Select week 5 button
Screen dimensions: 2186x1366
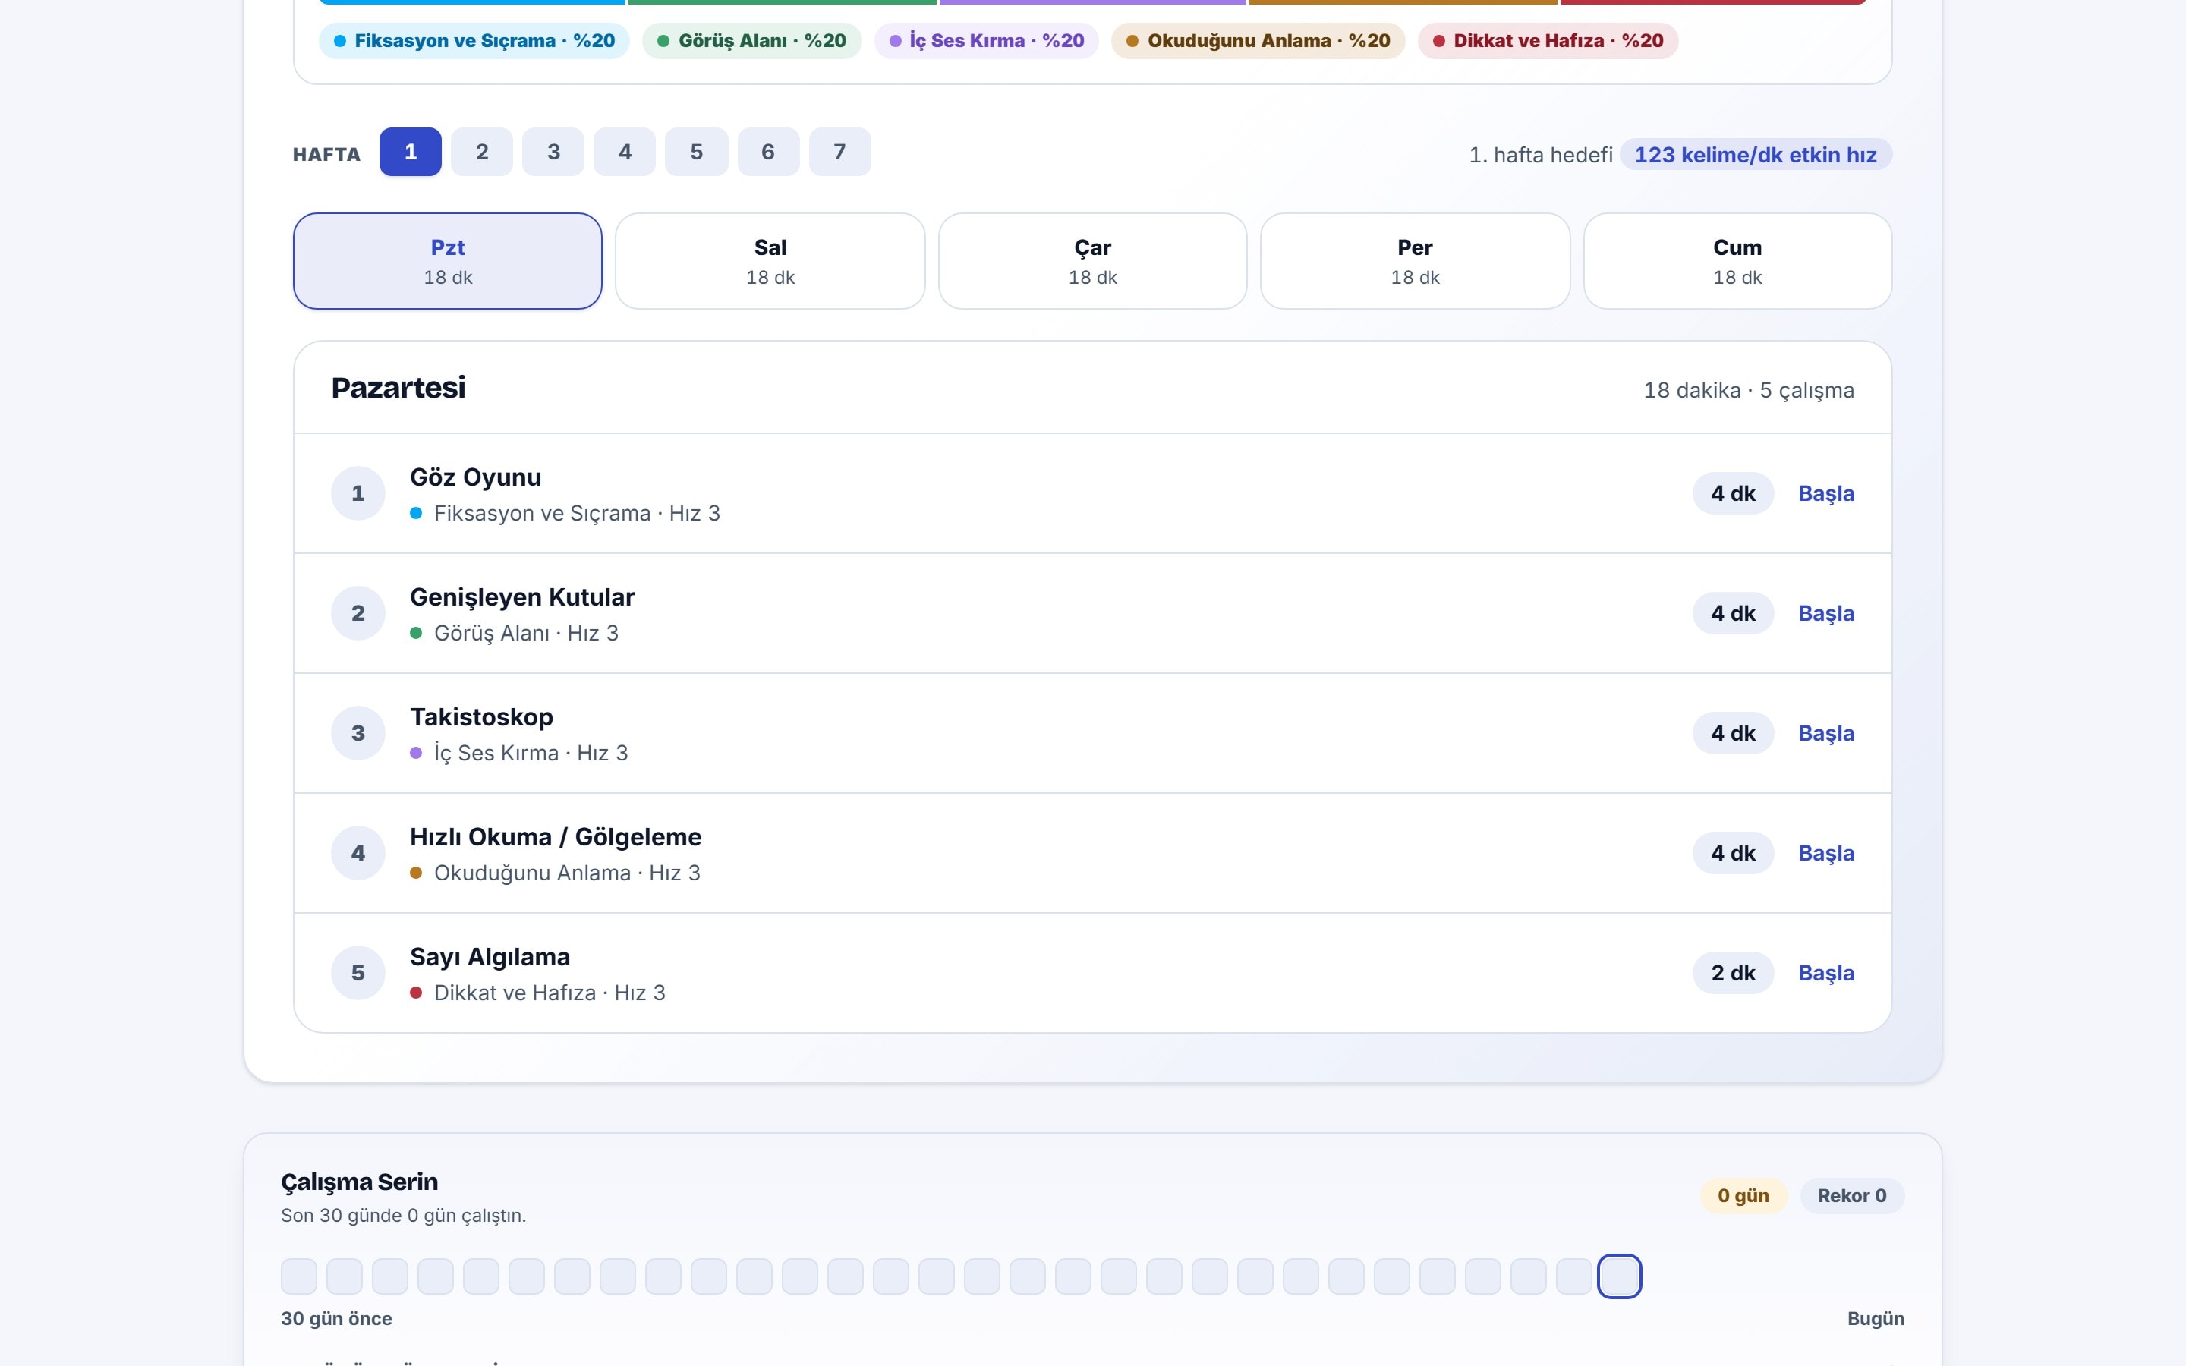[x=697, y=152]
